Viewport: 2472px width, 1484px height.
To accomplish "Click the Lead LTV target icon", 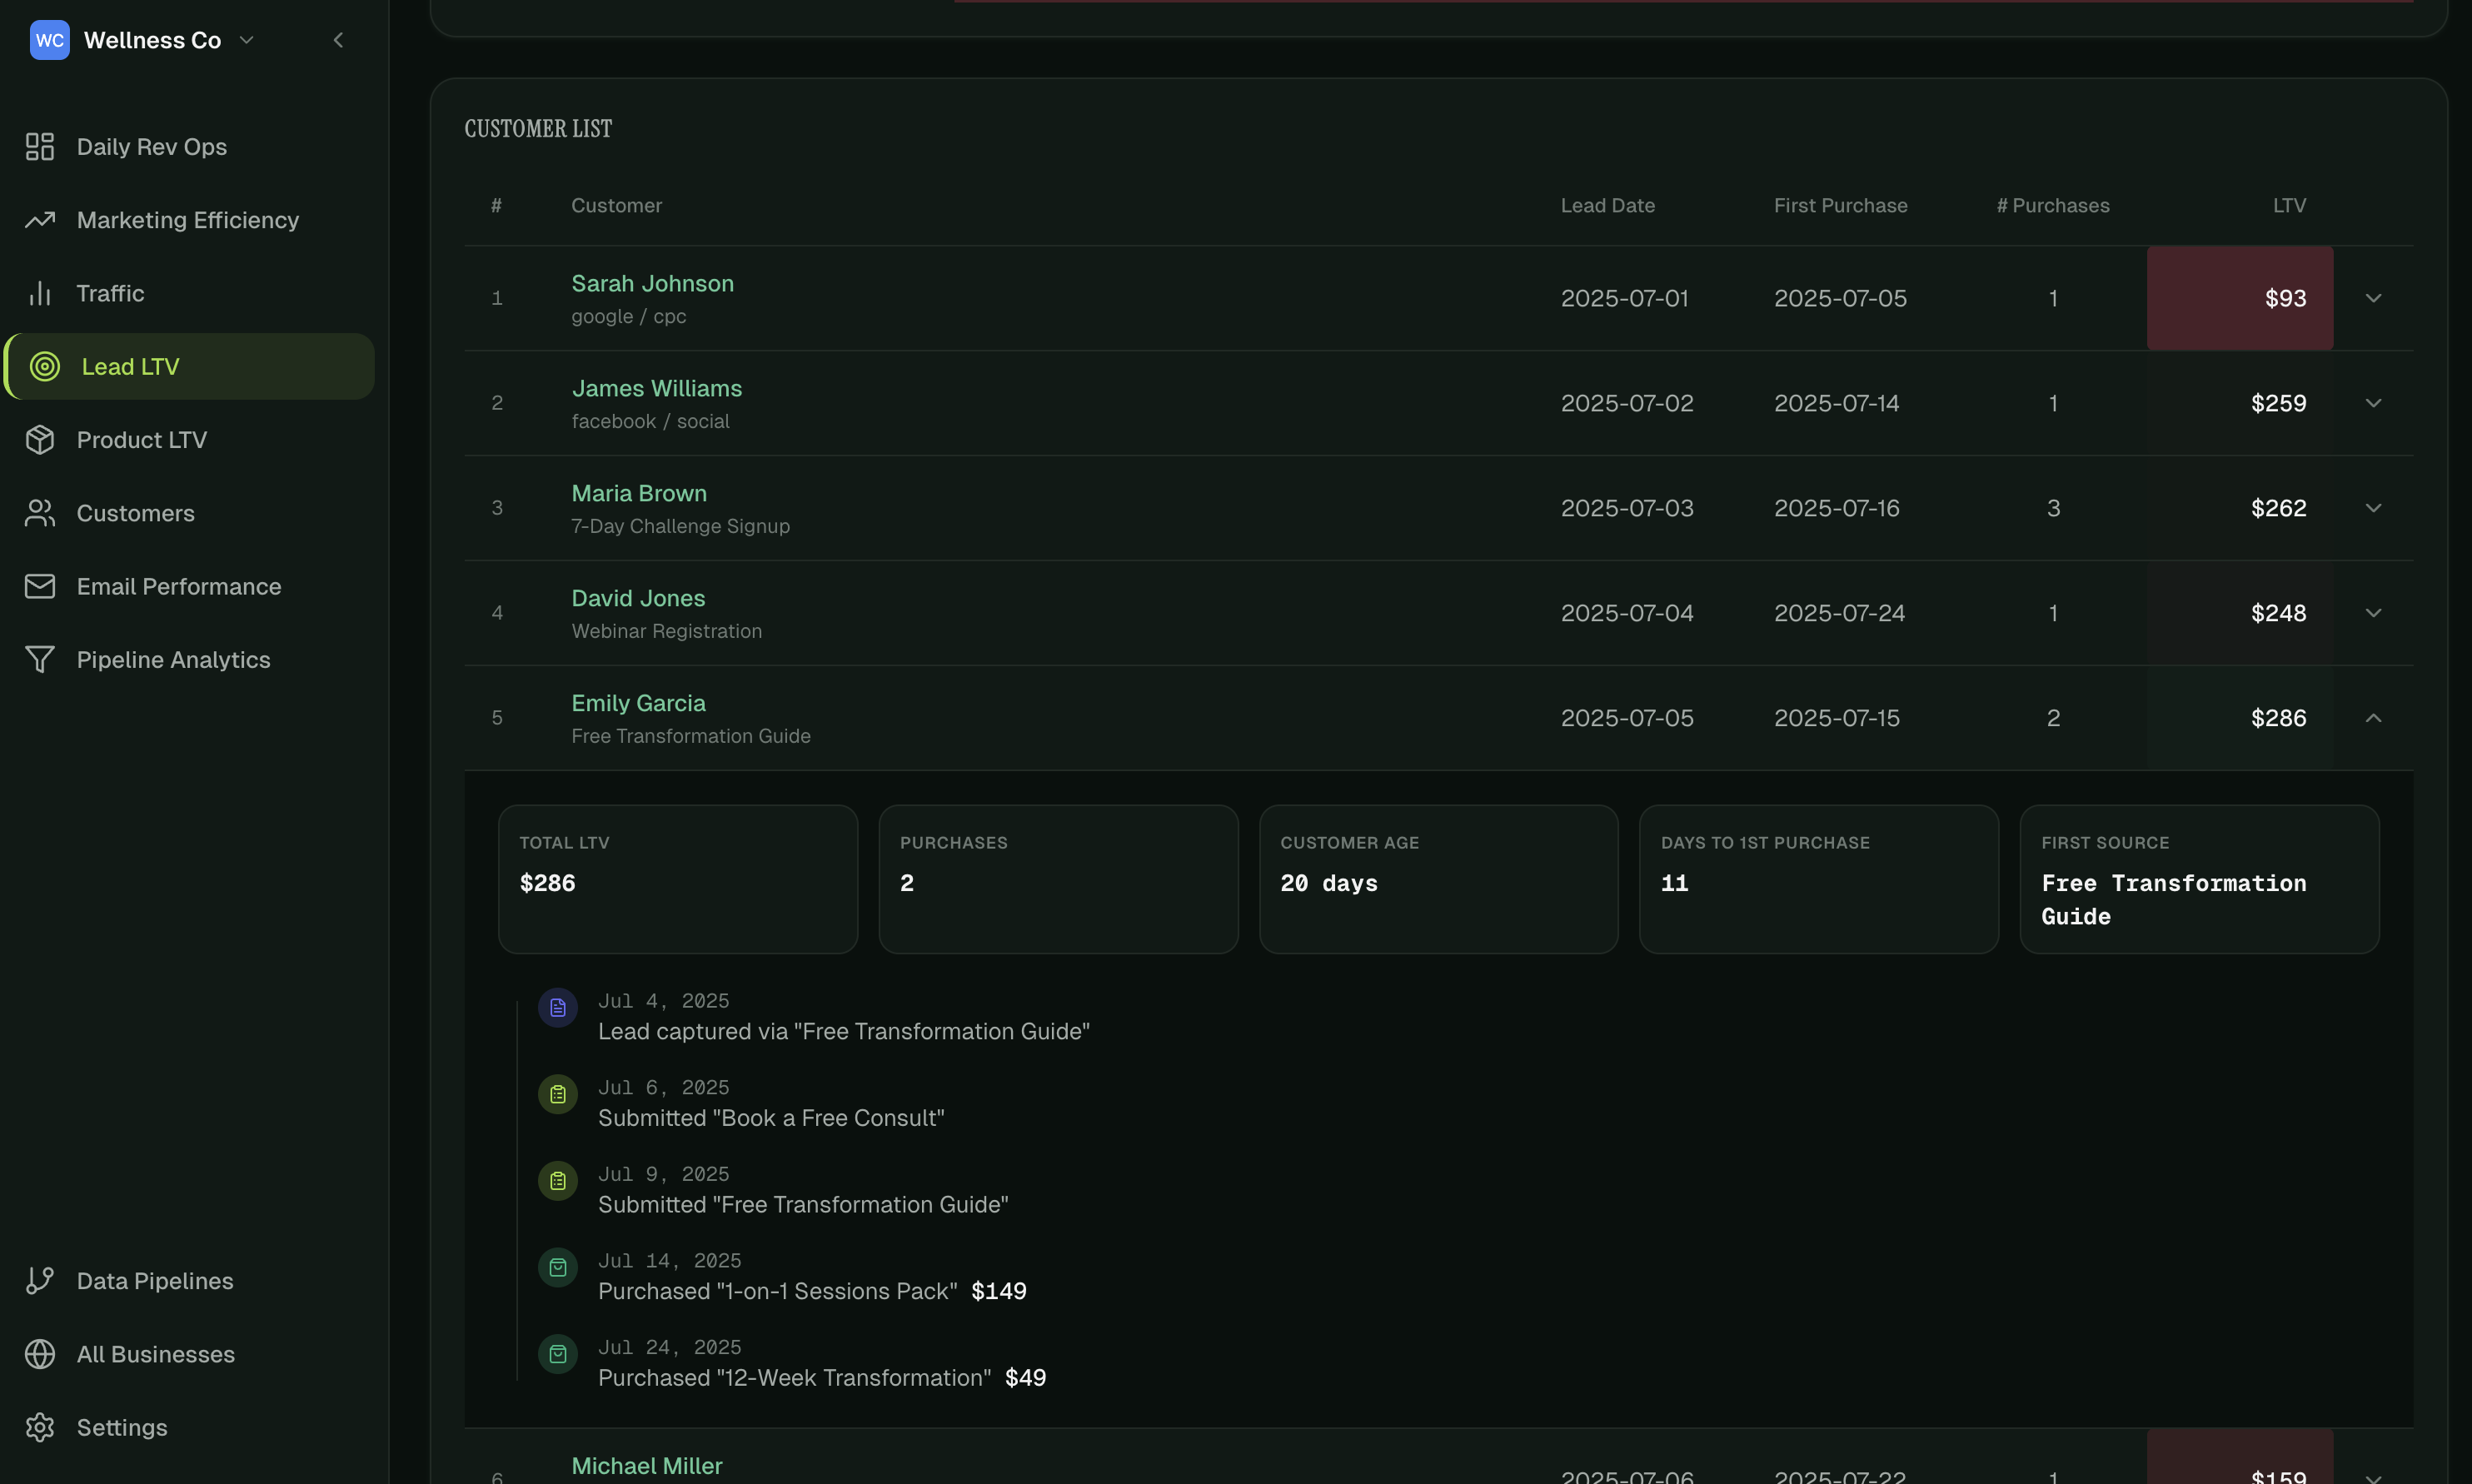I will point(45,367).
